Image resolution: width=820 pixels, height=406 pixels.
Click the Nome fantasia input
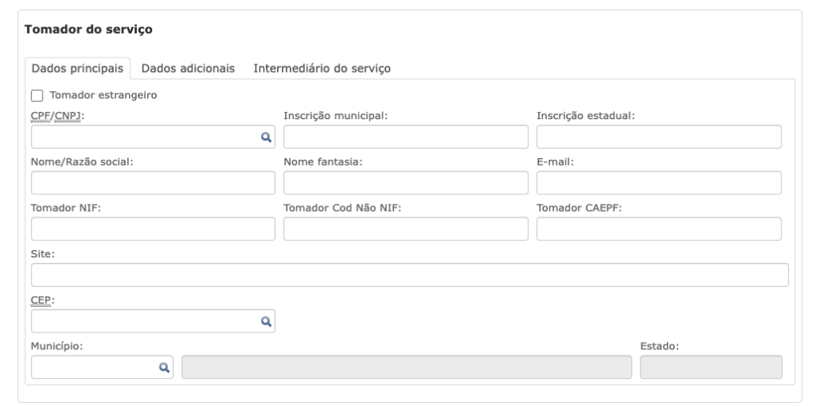(x=406, y=183)
